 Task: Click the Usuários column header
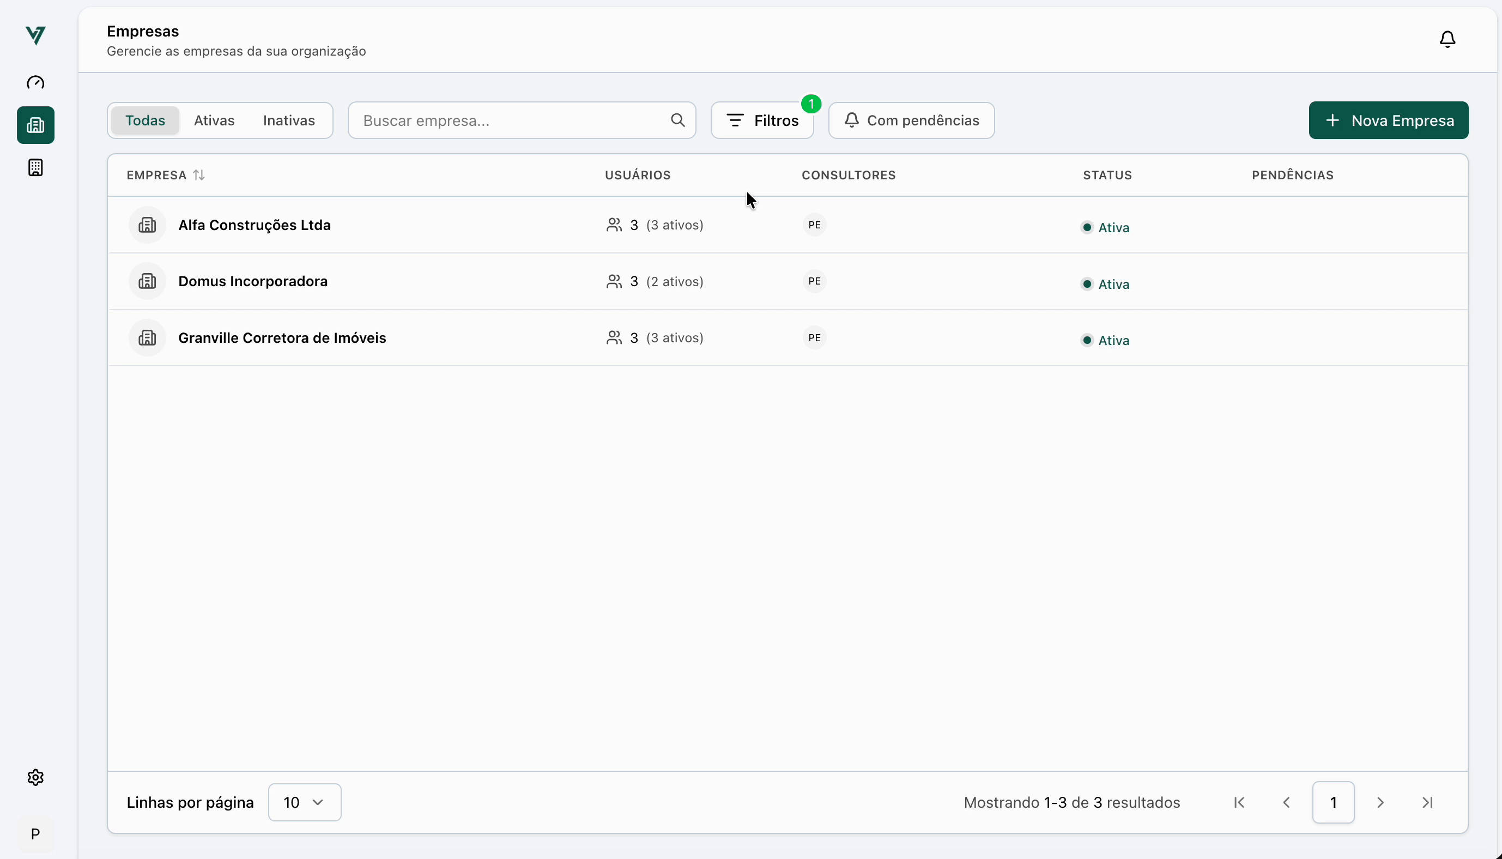[x=638, y=175]
